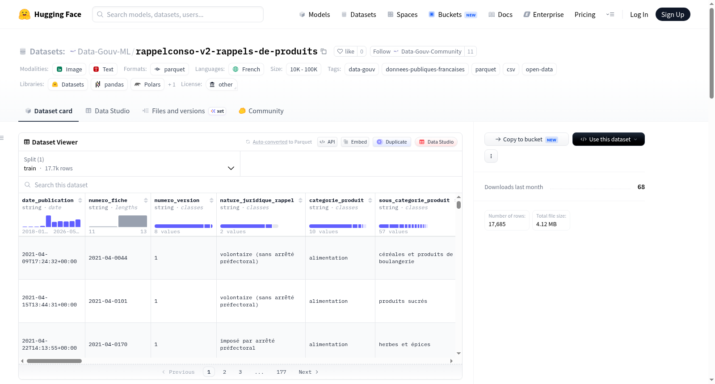
Task: Click the pandas library tag
Action: coord(109,84)
